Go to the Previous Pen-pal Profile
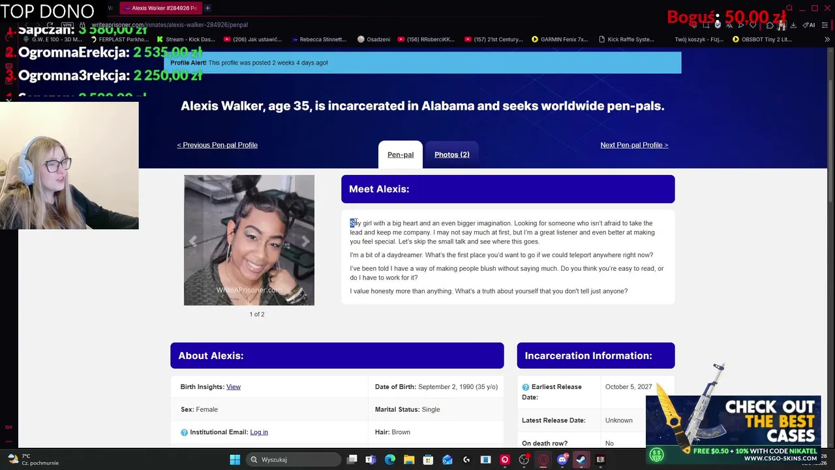 point(217,145)
